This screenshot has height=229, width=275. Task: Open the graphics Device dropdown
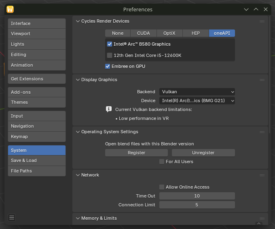(x=197, y=101)
